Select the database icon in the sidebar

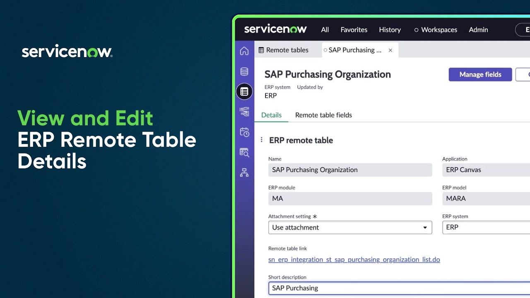click(x=244, y=71)
